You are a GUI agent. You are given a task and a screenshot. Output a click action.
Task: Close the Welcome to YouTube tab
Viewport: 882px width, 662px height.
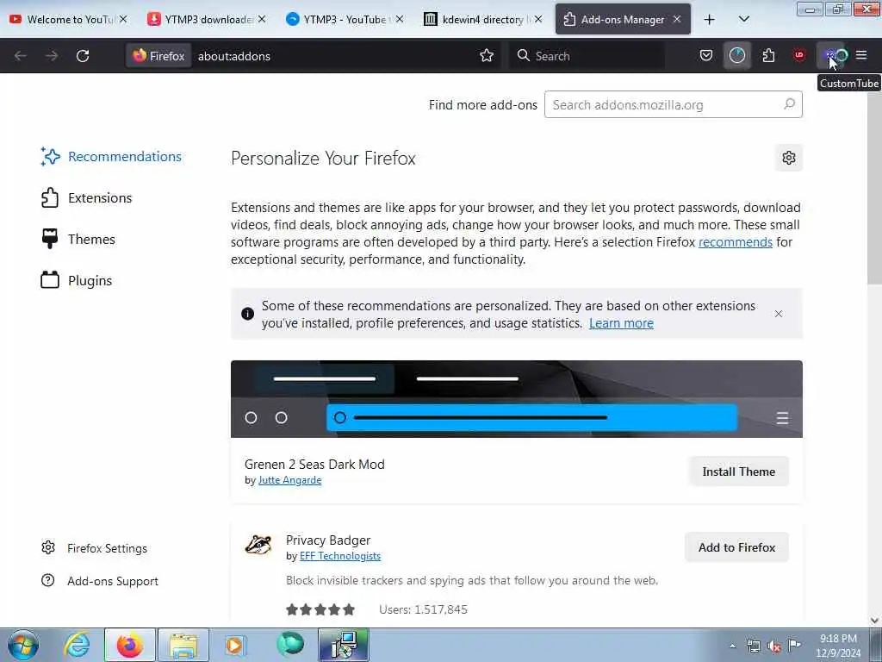pos(123,19)
